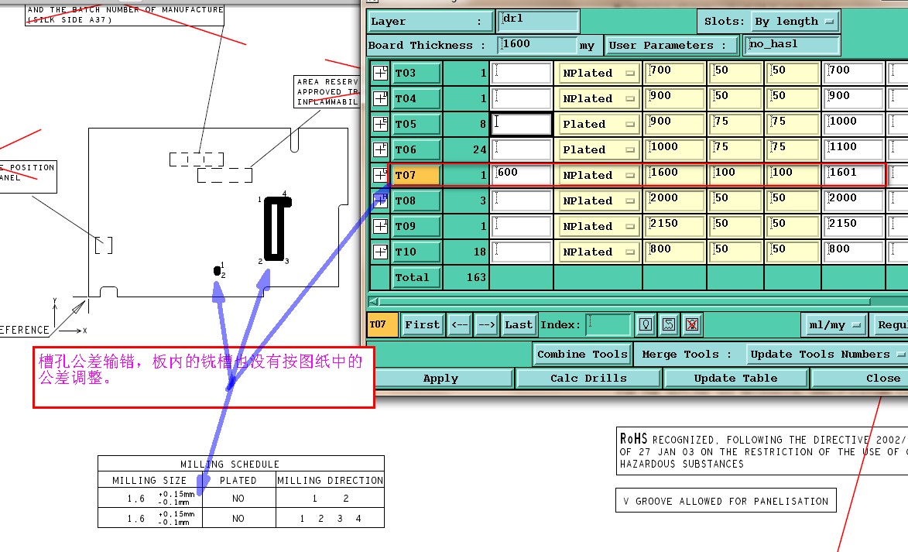Click the user parameter field no_hasl

point(792,45)
